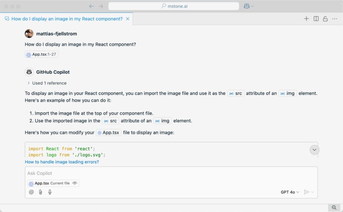The image size is (343, 212).
Task: Click the lock icon in the toolbar
Action: click(x=325, y=19)
